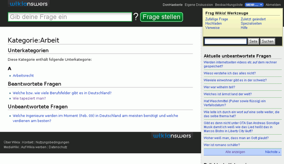Viewport: 284px width, 164px height.
Task: Open Verweise tool link
Action: point(212,28)
